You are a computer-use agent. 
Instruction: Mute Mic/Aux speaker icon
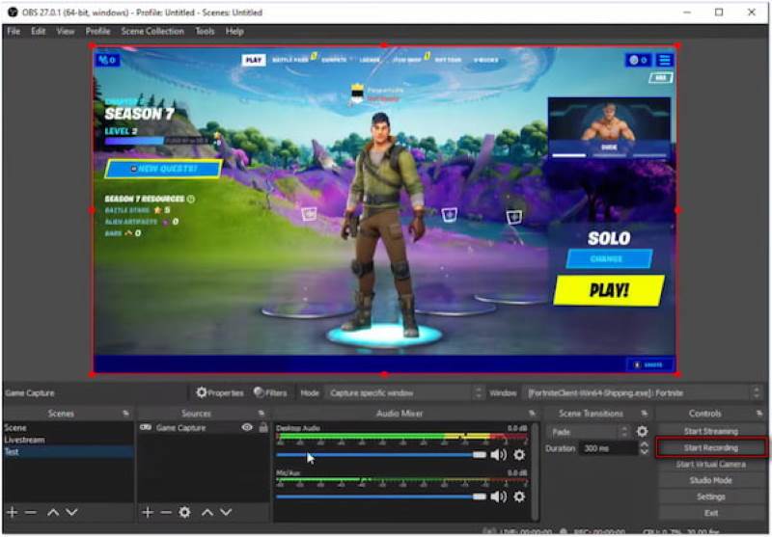coord(498,497)
